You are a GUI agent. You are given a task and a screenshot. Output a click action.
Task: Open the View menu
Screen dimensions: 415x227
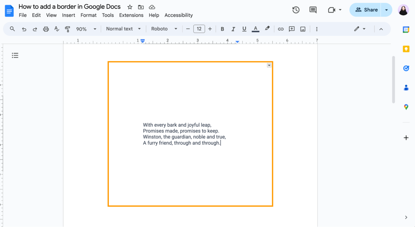click(x=51, y=15)
